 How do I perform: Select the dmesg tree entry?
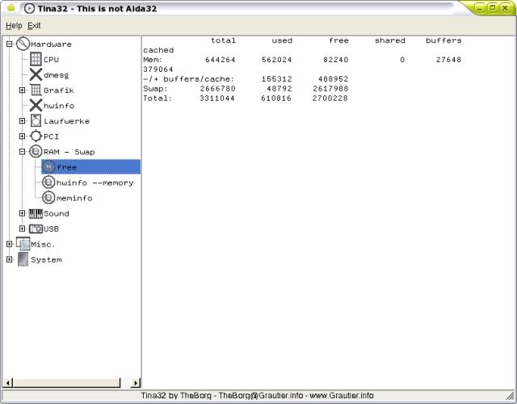point(56,75)
